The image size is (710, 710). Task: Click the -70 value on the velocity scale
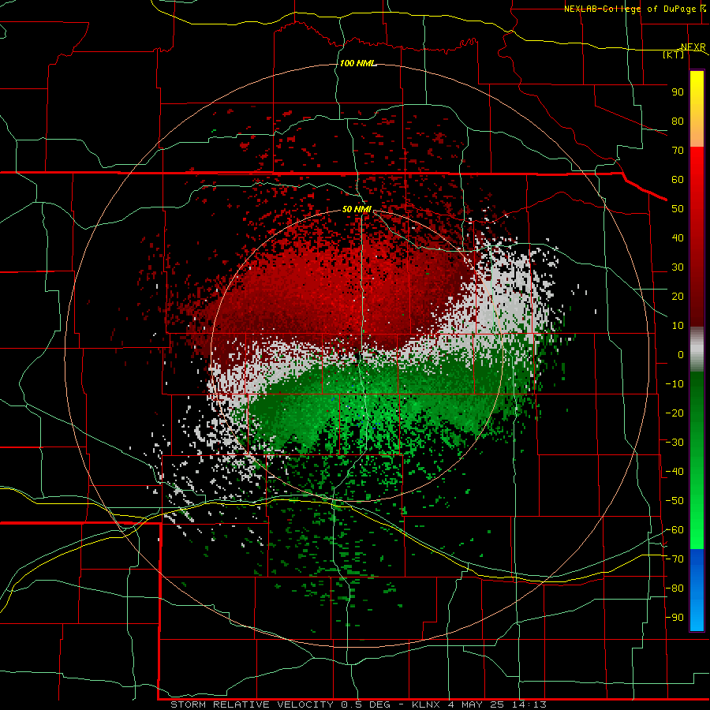pos(674,559)
